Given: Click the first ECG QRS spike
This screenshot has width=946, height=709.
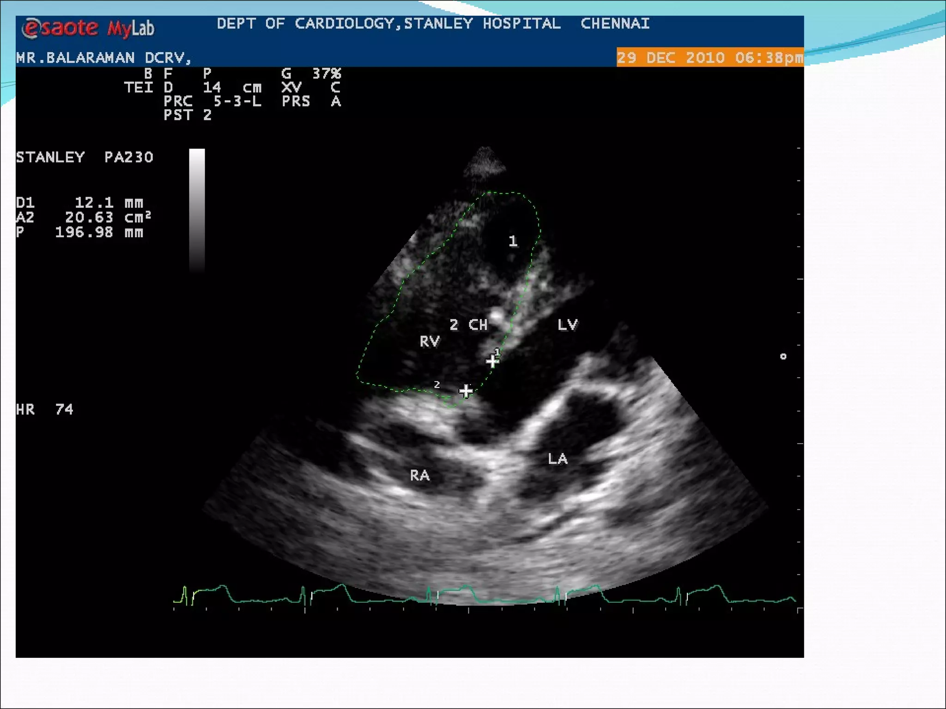Looking at the screenshot, I should point(185,594).
